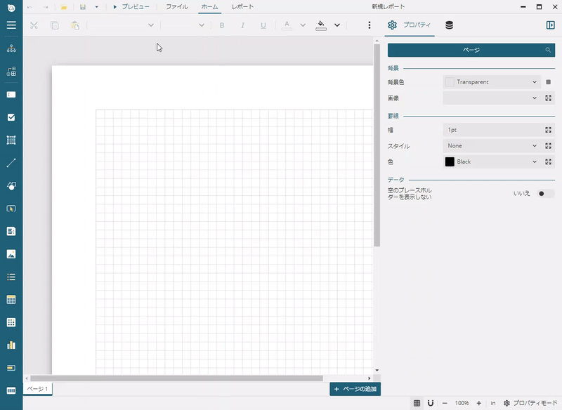This screenshot has height=410, width=562.
Task: Select the Table control in the toolbox
Action: point(11,300)
